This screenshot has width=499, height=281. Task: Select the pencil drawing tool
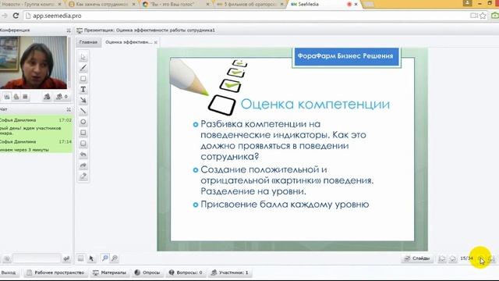click(83, 68)
